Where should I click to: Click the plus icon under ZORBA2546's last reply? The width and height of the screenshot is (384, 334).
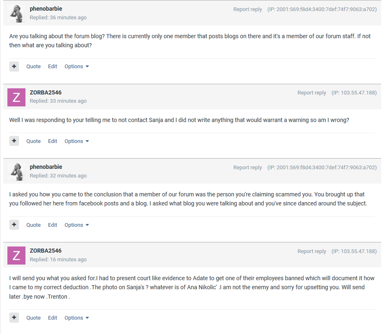click(14, 318)
